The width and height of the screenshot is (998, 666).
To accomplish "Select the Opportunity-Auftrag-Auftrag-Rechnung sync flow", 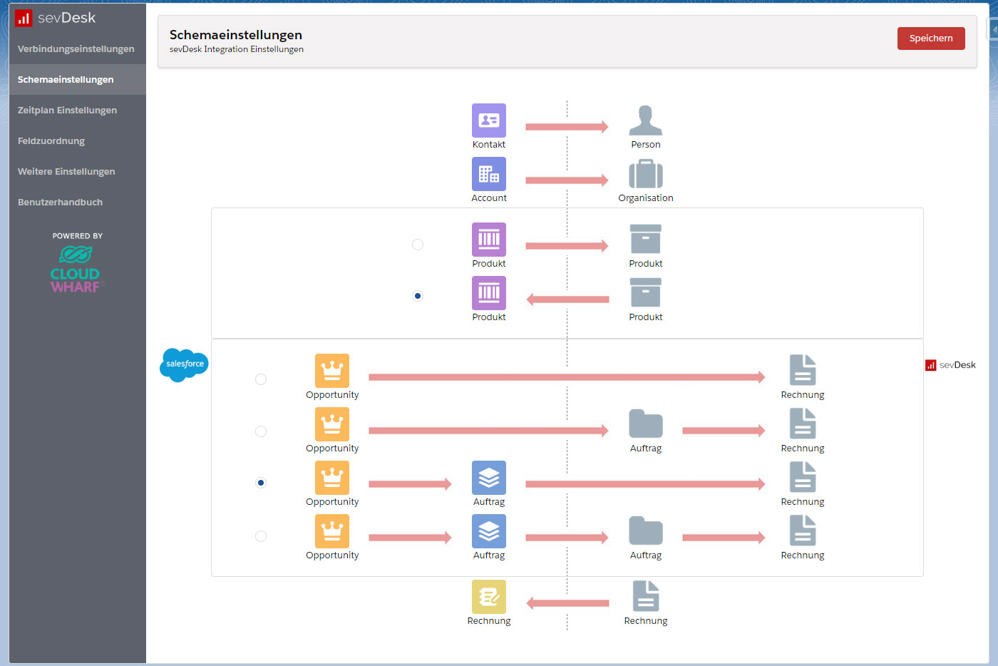I will pyautogui.click(x=260, y=536).
